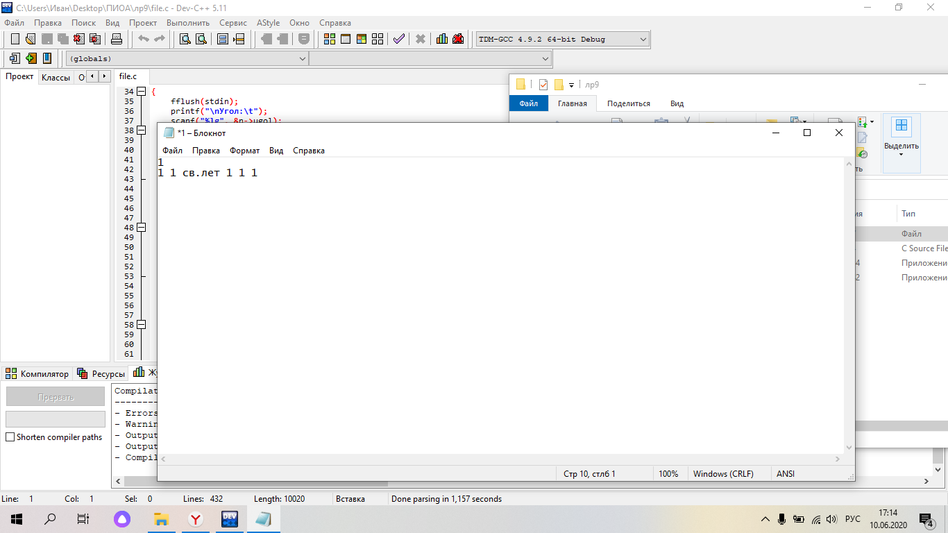Viewport: 948px width, 533px height.
Task: Click the Insert icon in second toolbar row
Action: (x=15, y=58)
